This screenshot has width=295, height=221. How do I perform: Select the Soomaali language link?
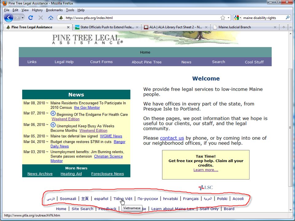pos(68,199)
